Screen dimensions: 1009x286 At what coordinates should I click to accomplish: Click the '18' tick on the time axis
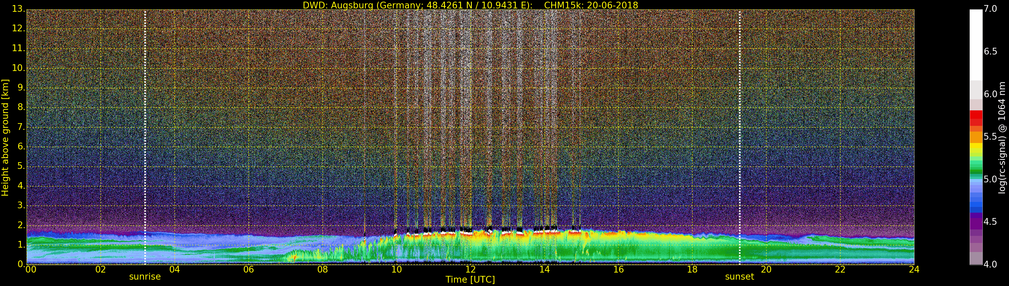[692, 269]
